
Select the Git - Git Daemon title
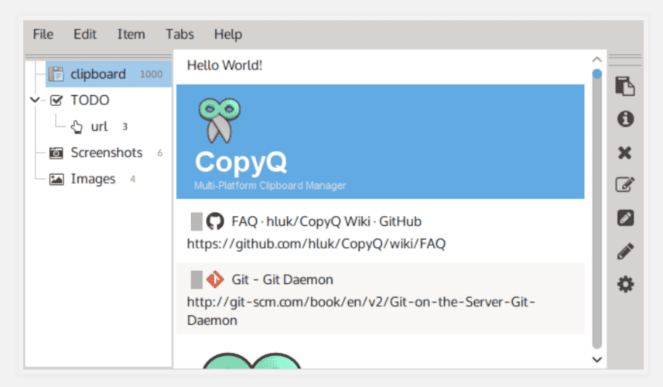tap(282, 279)
